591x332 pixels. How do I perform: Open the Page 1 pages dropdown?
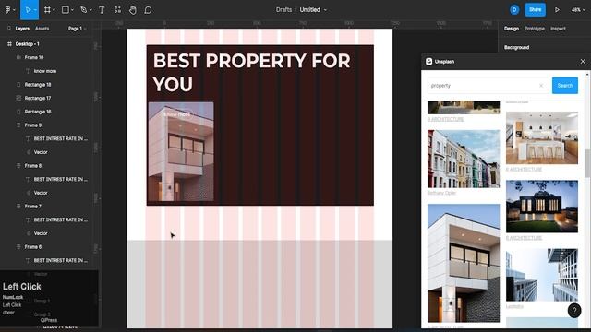(78, 29)
